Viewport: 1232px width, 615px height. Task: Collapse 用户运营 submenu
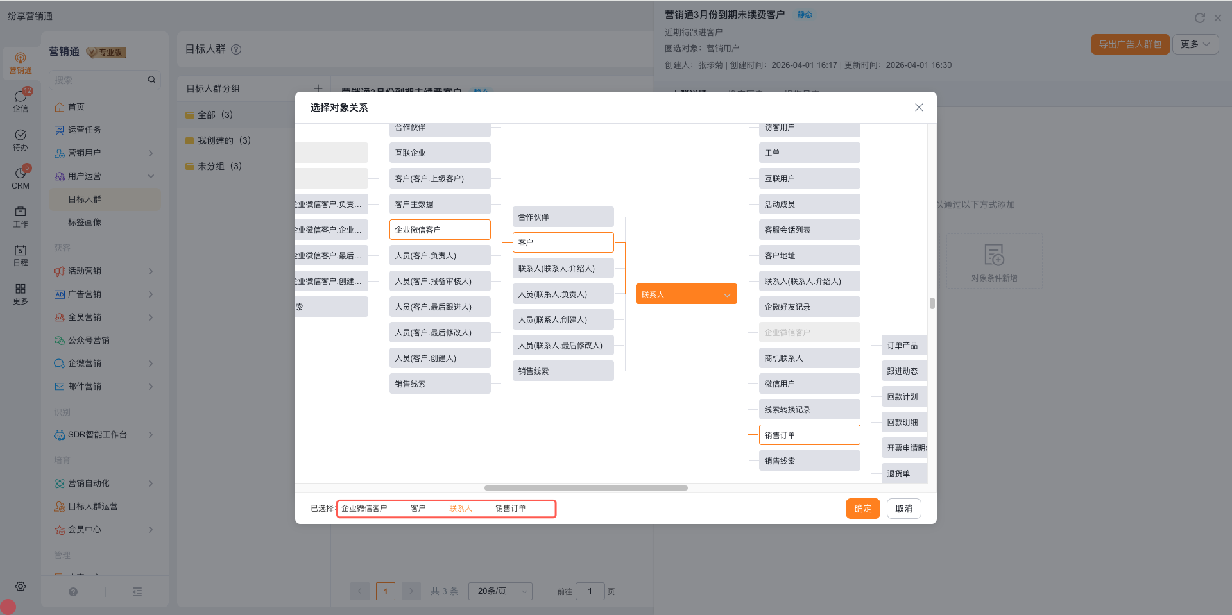(151, 176)
